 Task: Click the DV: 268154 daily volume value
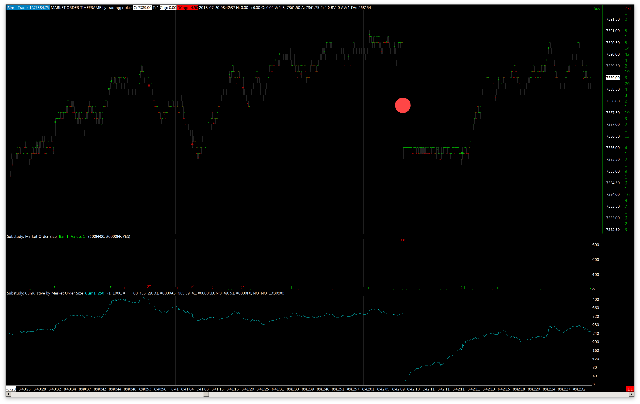[x=361, y=8]
